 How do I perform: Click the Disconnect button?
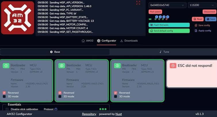click(x=210, y=12)
